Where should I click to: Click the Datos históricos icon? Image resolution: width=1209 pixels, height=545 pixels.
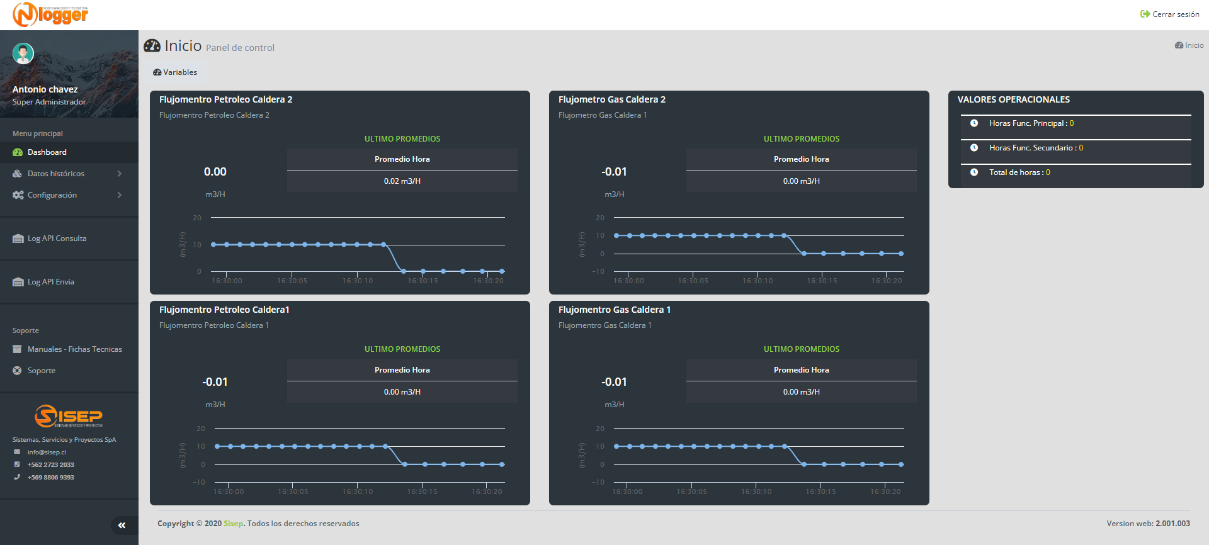[18, 174]
